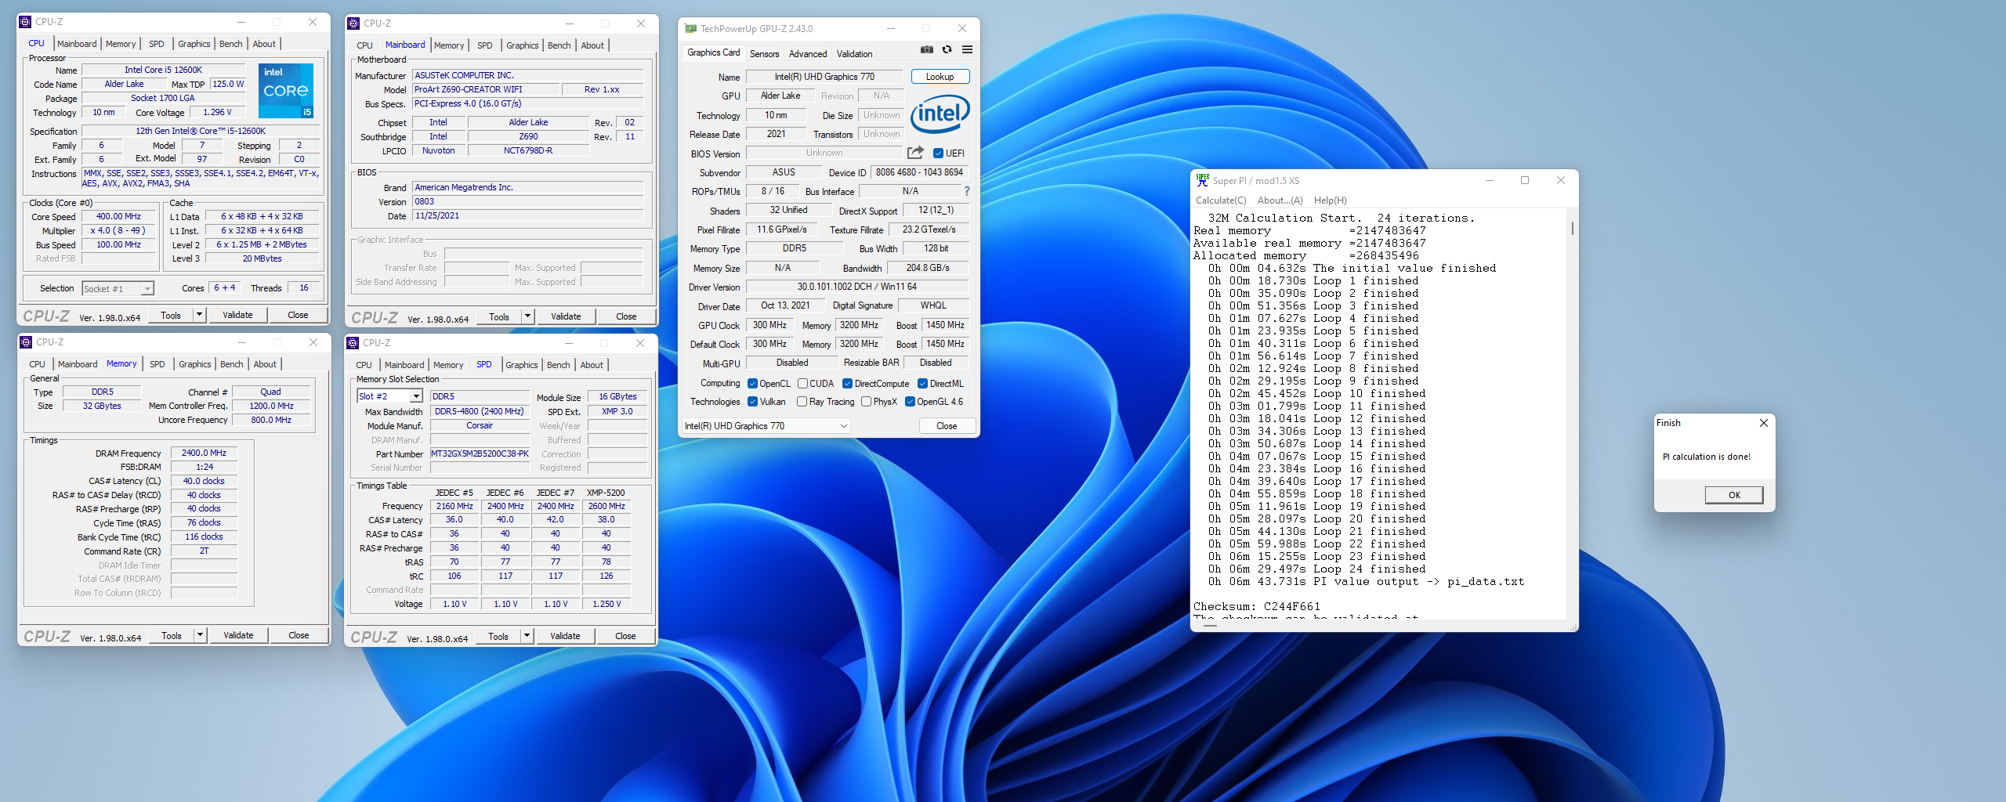Click the Lookup button in GPU-Z

(x=940, y=77)
